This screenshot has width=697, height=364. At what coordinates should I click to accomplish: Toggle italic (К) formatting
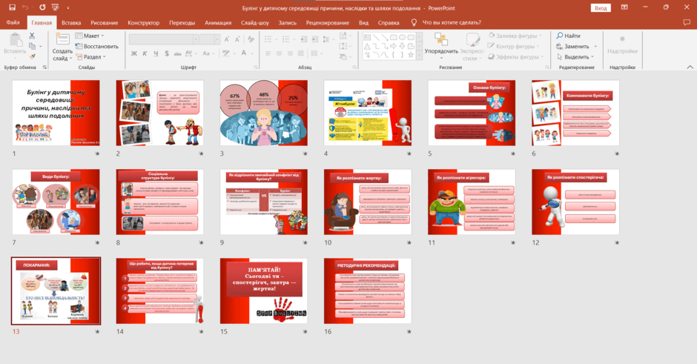145,53
